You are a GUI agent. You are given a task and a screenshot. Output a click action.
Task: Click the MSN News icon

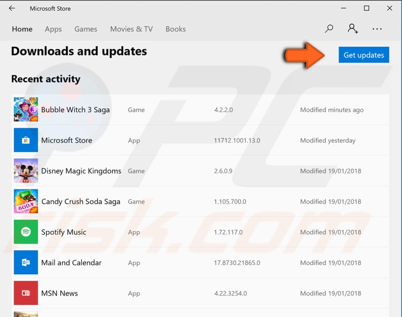coord(26,293)
